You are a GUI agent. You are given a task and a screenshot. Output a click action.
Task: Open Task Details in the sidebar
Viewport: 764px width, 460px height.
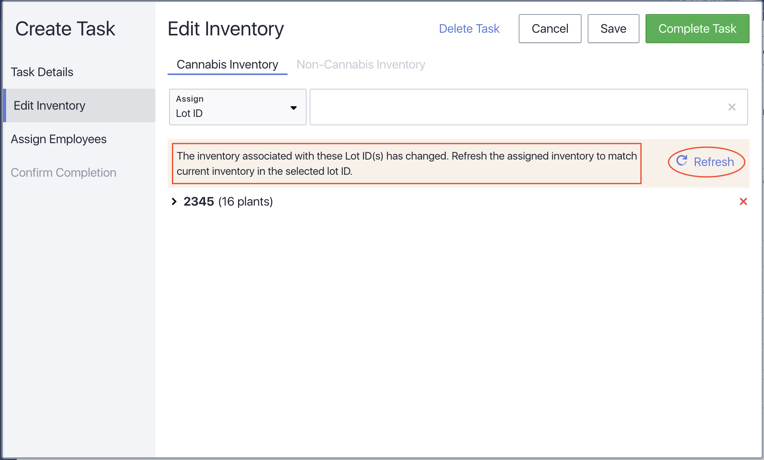click(42, 72)
